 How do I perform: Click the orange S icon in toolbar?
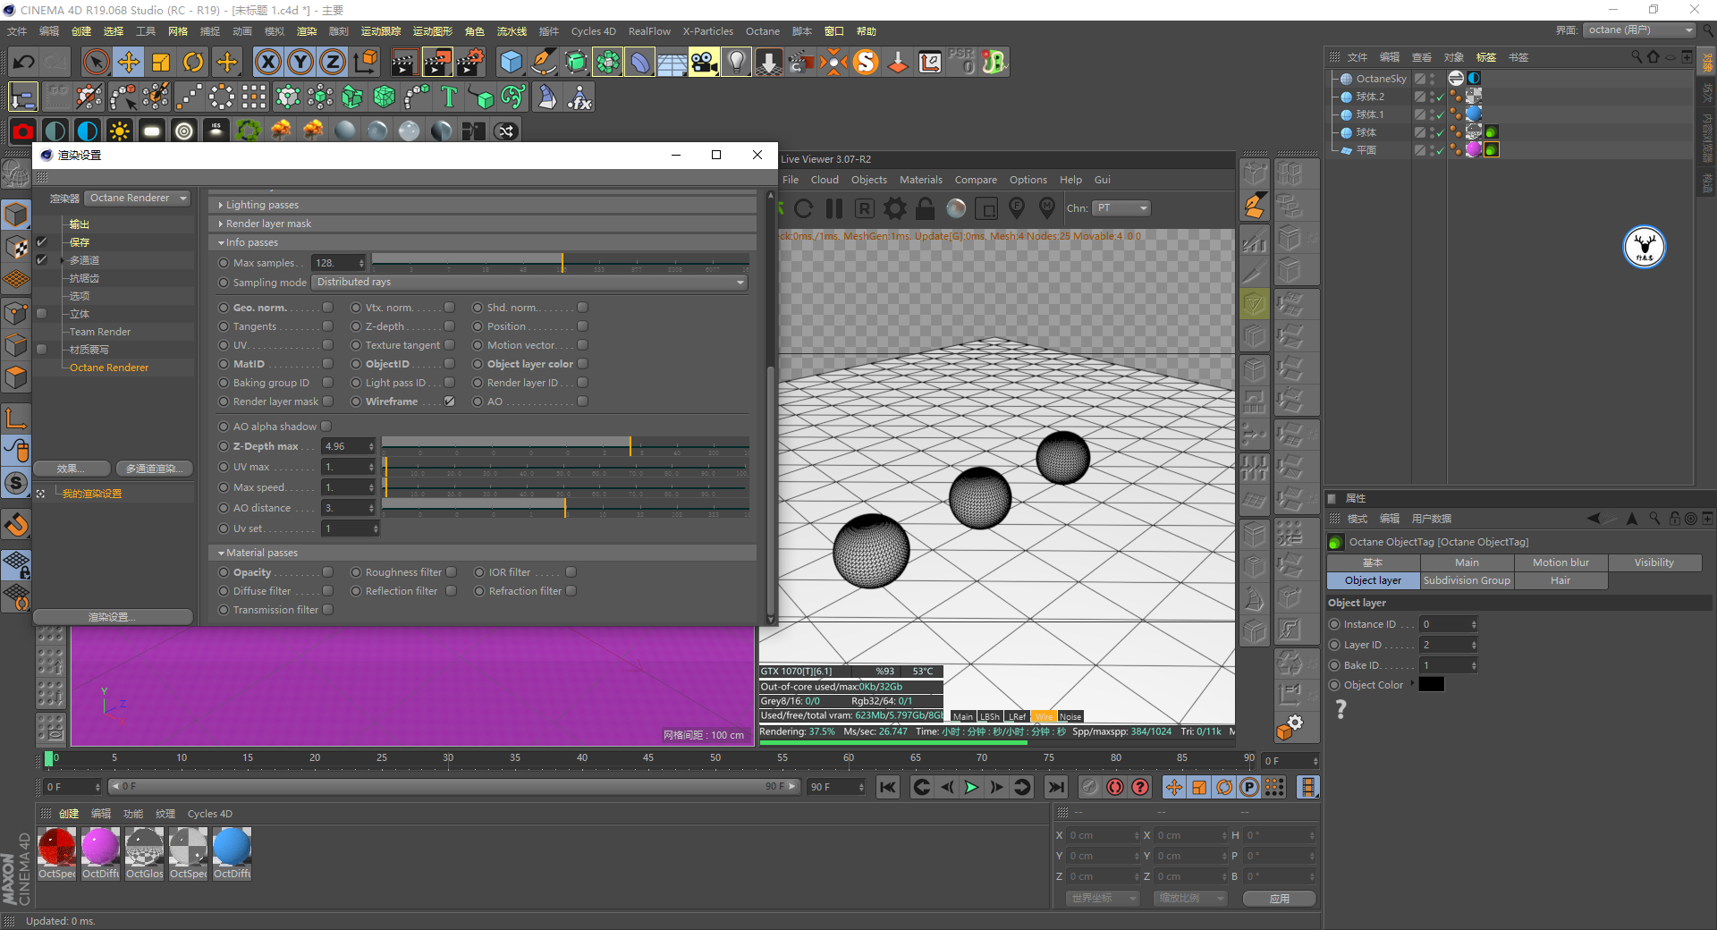pyautogui.click(x=866, y=63)
